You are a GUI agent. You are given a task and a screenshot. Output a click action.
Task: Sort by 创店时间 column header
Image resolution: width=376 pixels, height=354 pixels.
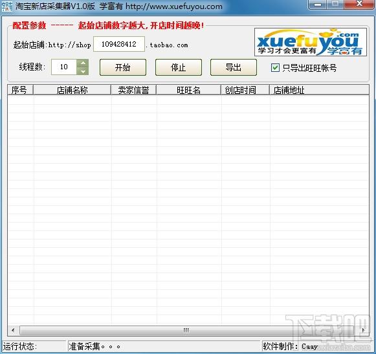pos(245,90)
